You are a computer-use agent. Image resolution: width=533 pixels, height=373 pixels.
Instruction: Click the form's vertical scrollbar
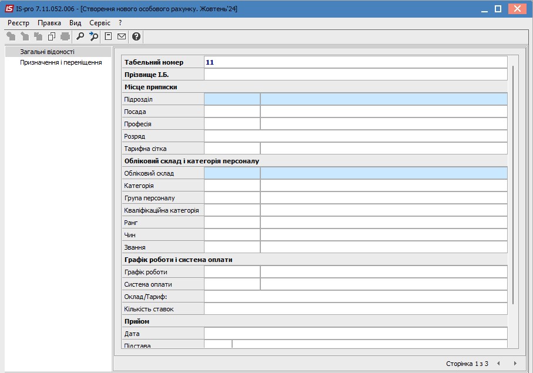pos(513,185)
